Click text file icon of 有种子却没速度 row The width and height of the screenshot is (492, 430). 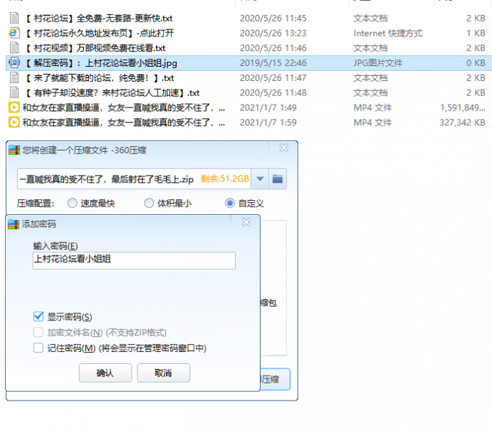pos(14,92)
